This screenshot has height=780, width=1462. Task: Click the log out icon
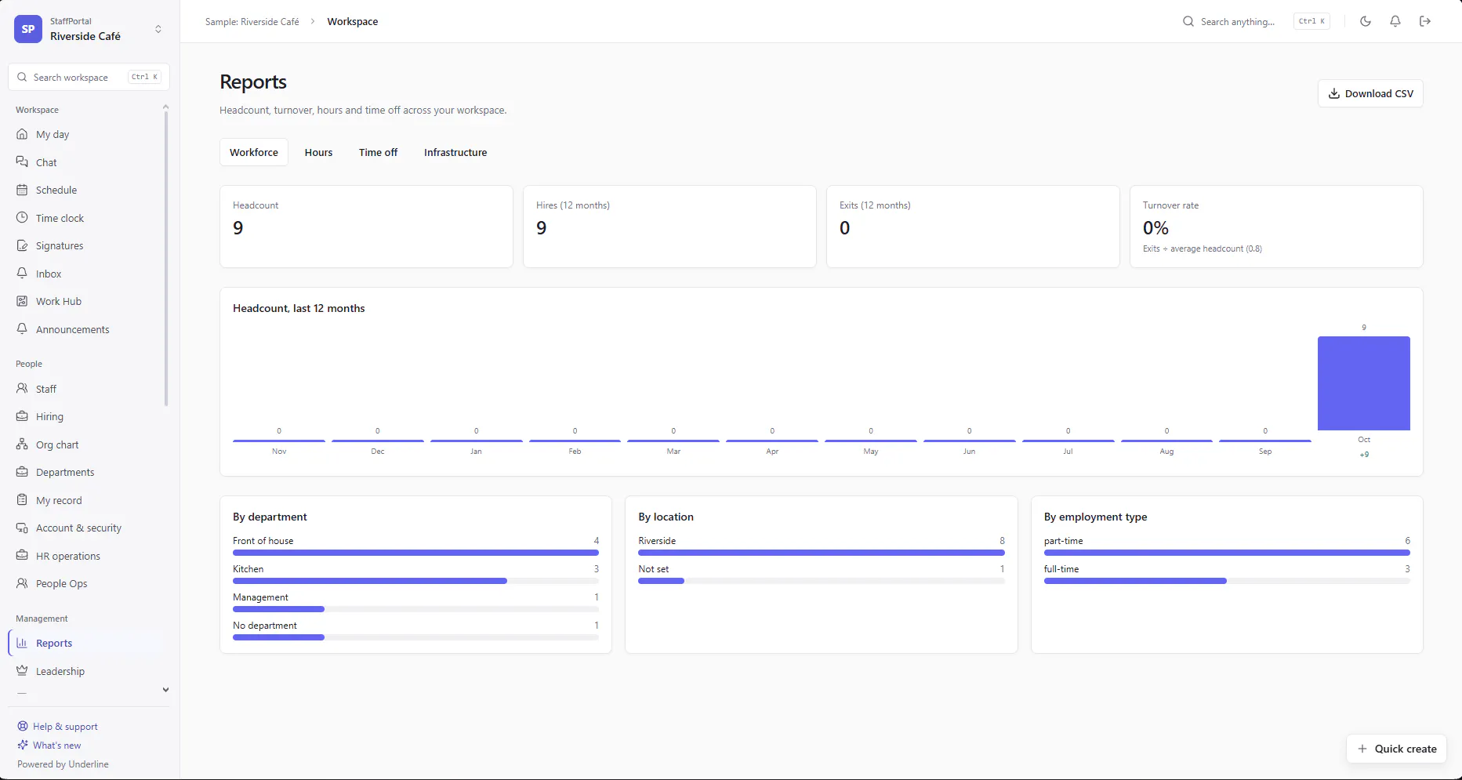click(1425, 21)
